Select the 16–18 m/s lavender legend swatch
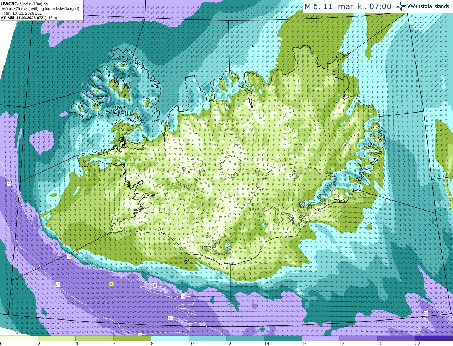The height and width of the screenshot is (346, 453). 321,338
